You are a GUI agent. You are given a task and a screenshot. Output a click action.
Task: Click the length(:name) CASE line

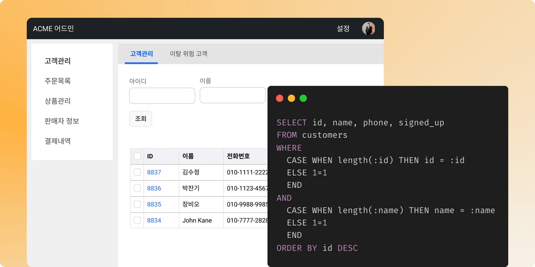[x=391, y=210]
